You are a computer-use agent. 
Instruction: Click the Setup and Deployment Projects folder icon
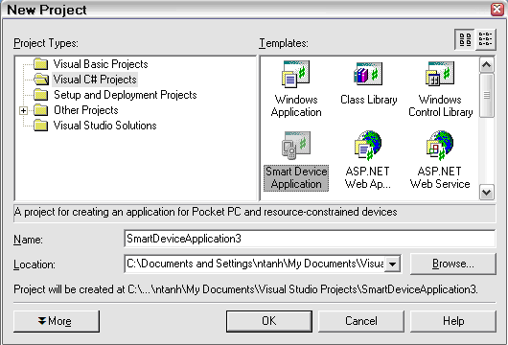[41, 95]
